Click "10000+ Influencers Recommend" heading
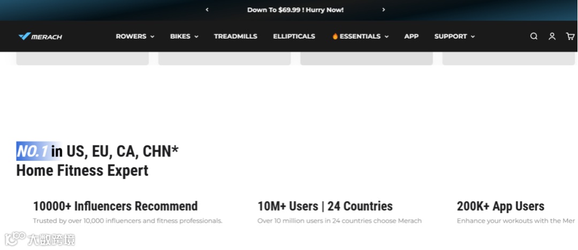Image resolution: width=578 pixels, height=250 pixels. pos(116,206)
